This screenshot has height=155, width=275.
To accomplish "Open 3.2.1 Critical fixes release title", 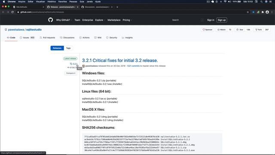I will [x=120, y=60].
